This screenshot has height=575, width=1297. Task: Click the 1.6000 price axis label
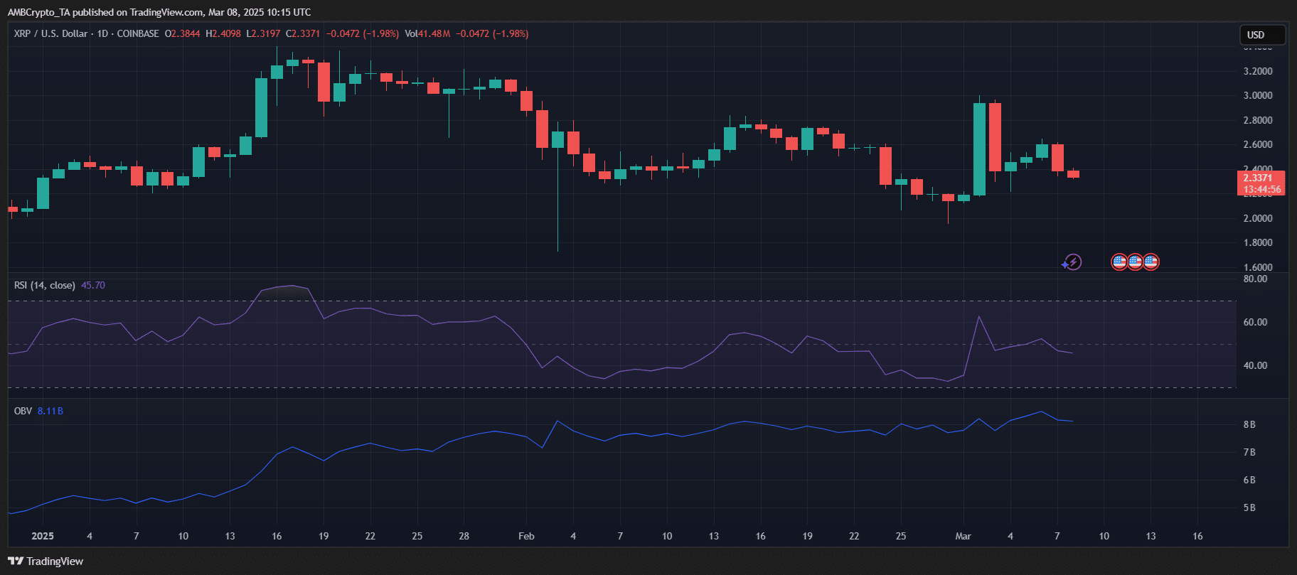1258,267
